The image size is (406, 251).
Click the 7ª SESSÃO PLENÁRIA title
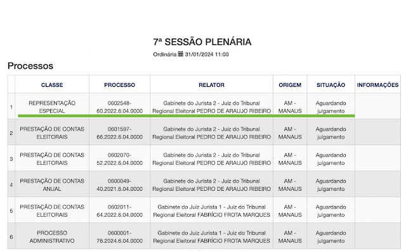click(x=202, y=42)
